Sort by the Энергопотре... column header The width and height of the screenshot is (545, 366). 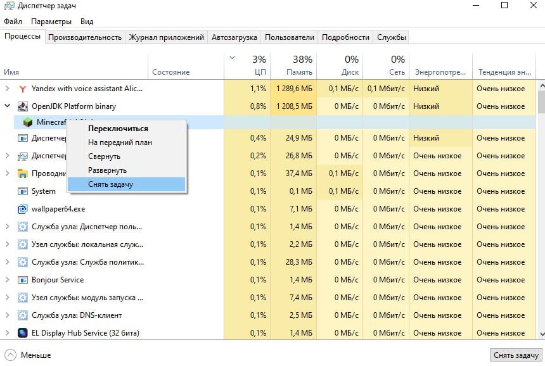pyautogui.click(x=440, y=66)
